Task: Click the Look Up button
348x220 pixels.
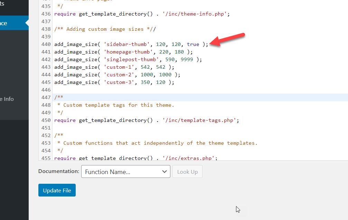Action: 187,171
